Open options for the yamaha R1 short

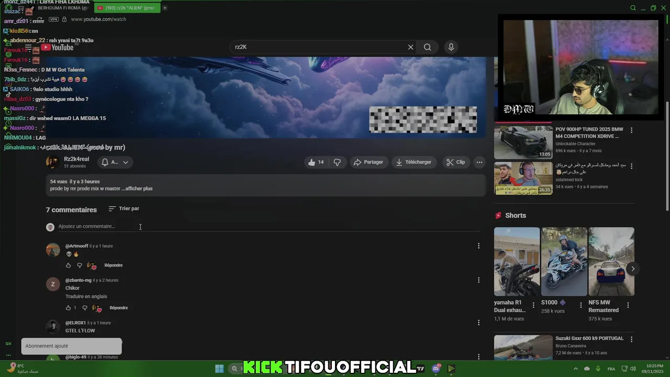click(x=533, y=305)
